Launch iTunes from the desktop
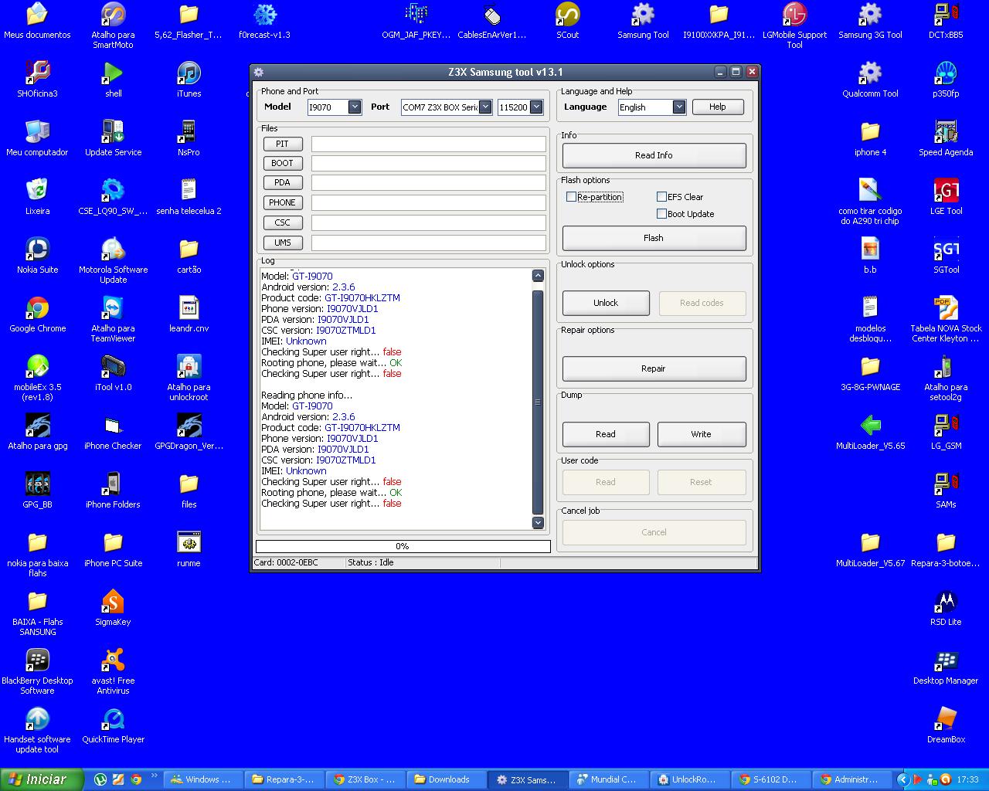989x791 pixels. [189, 80]
